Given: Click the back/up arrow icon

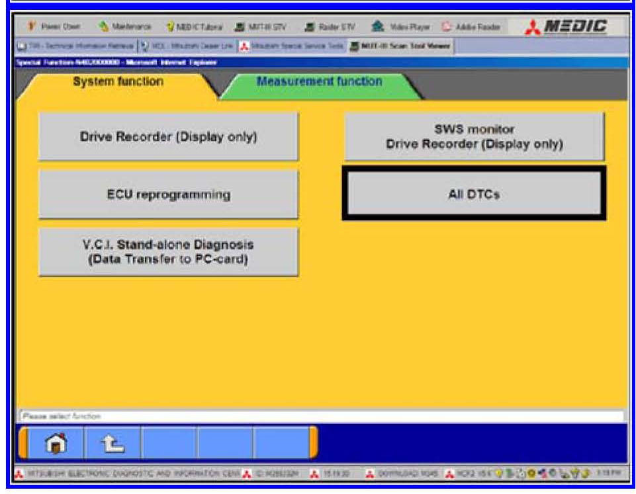Looking at the screenshot, I should (113, 442).
